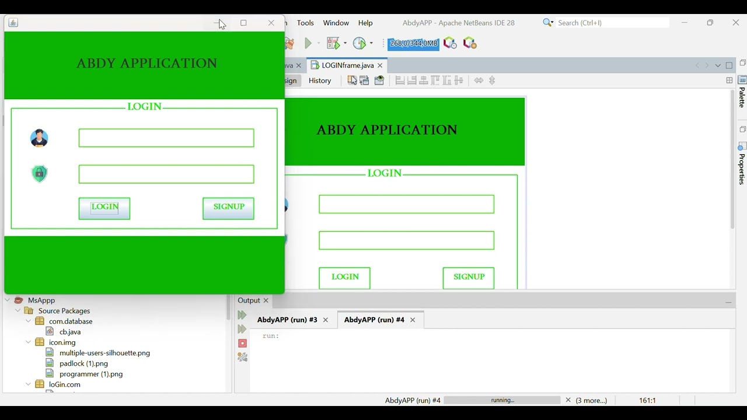Click the center horizontally align icon

coord(424,80)
